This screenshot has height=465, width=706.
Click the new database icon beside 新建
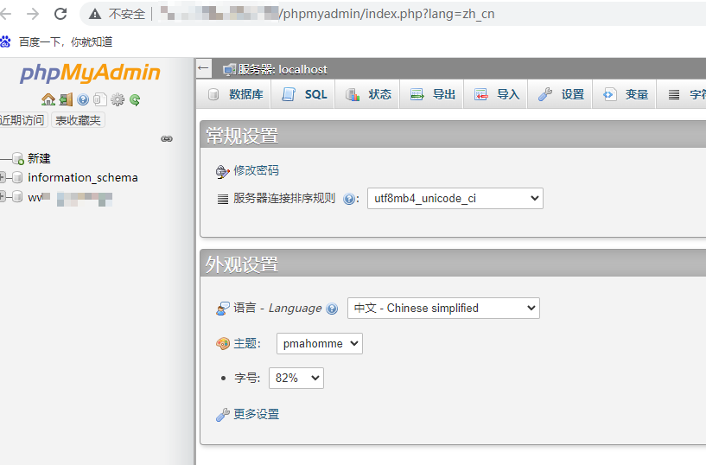(18, 158)
